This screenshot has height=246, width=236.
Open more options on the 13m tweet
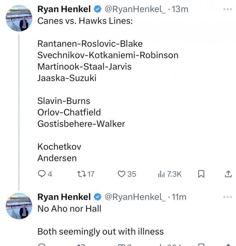pos(227,9)
